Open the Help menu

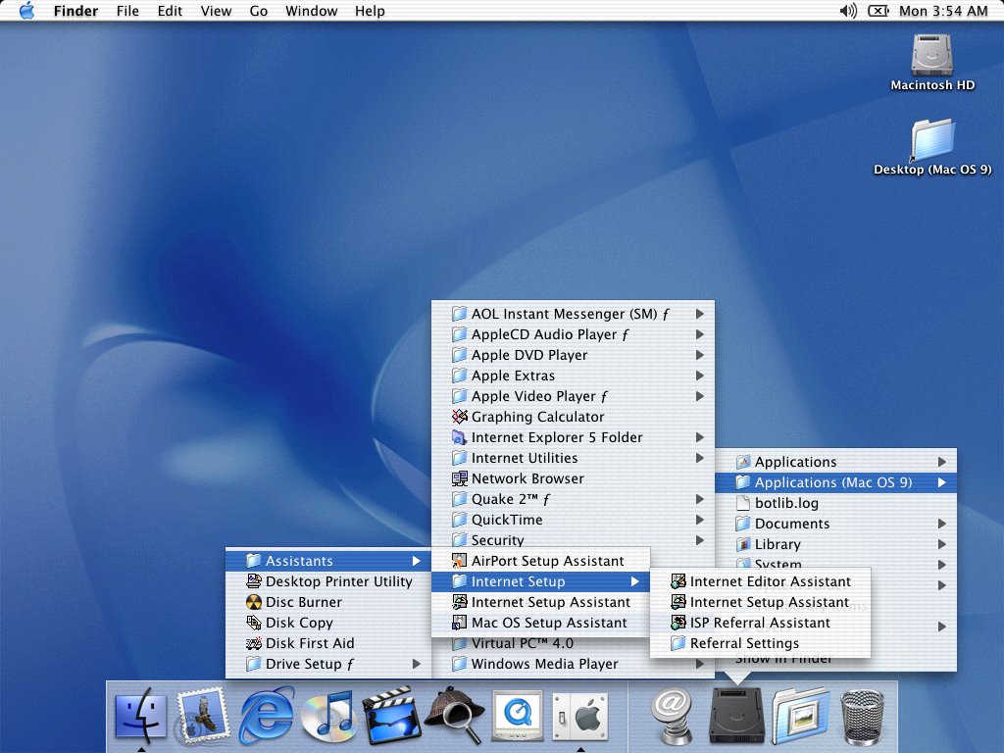click(x=370, y=11)
